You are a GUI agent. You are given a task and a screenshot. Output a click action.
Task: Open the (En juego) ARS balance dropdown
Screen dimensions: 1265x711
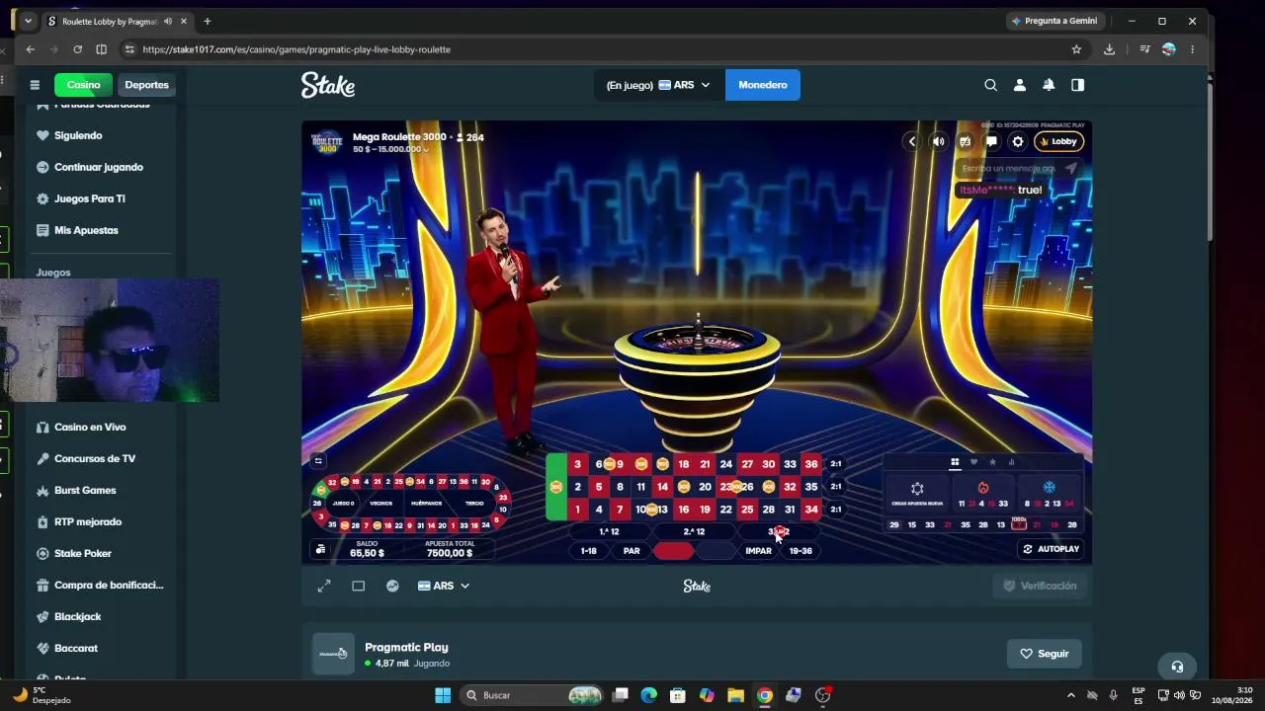(x=658, y=85)
